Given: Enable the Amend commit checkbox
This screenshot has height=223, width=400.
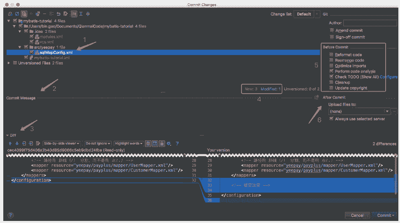Looking at the screenshot, I should tap(332, 30).
